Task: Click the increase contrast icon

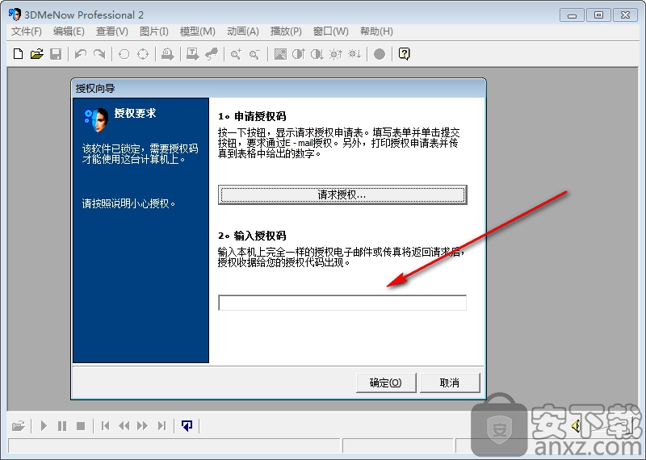Action: coord(298,54)
